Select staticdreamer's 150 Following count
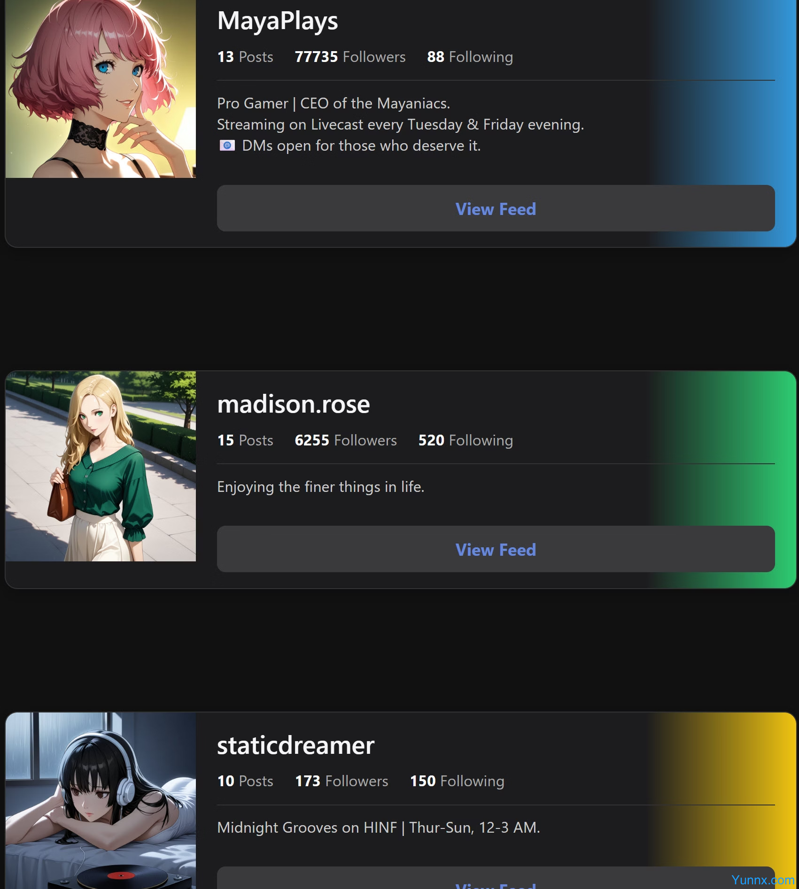This screenshot has height=889, width=799. click(x=457, y=781)
